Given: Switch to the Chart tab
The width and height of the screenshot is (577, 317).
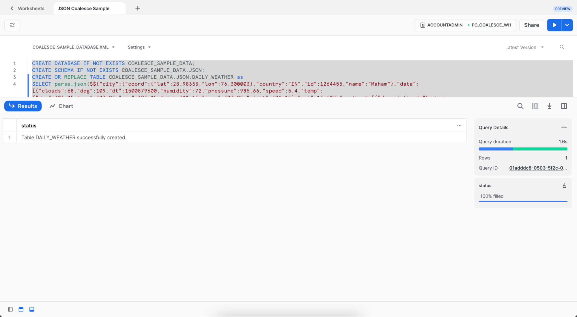Looking at the screenshot, I should click(x=61, y=106).
